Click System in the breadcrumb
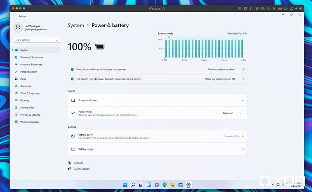Screen dimensions: 312x192 tap(76, 25)
